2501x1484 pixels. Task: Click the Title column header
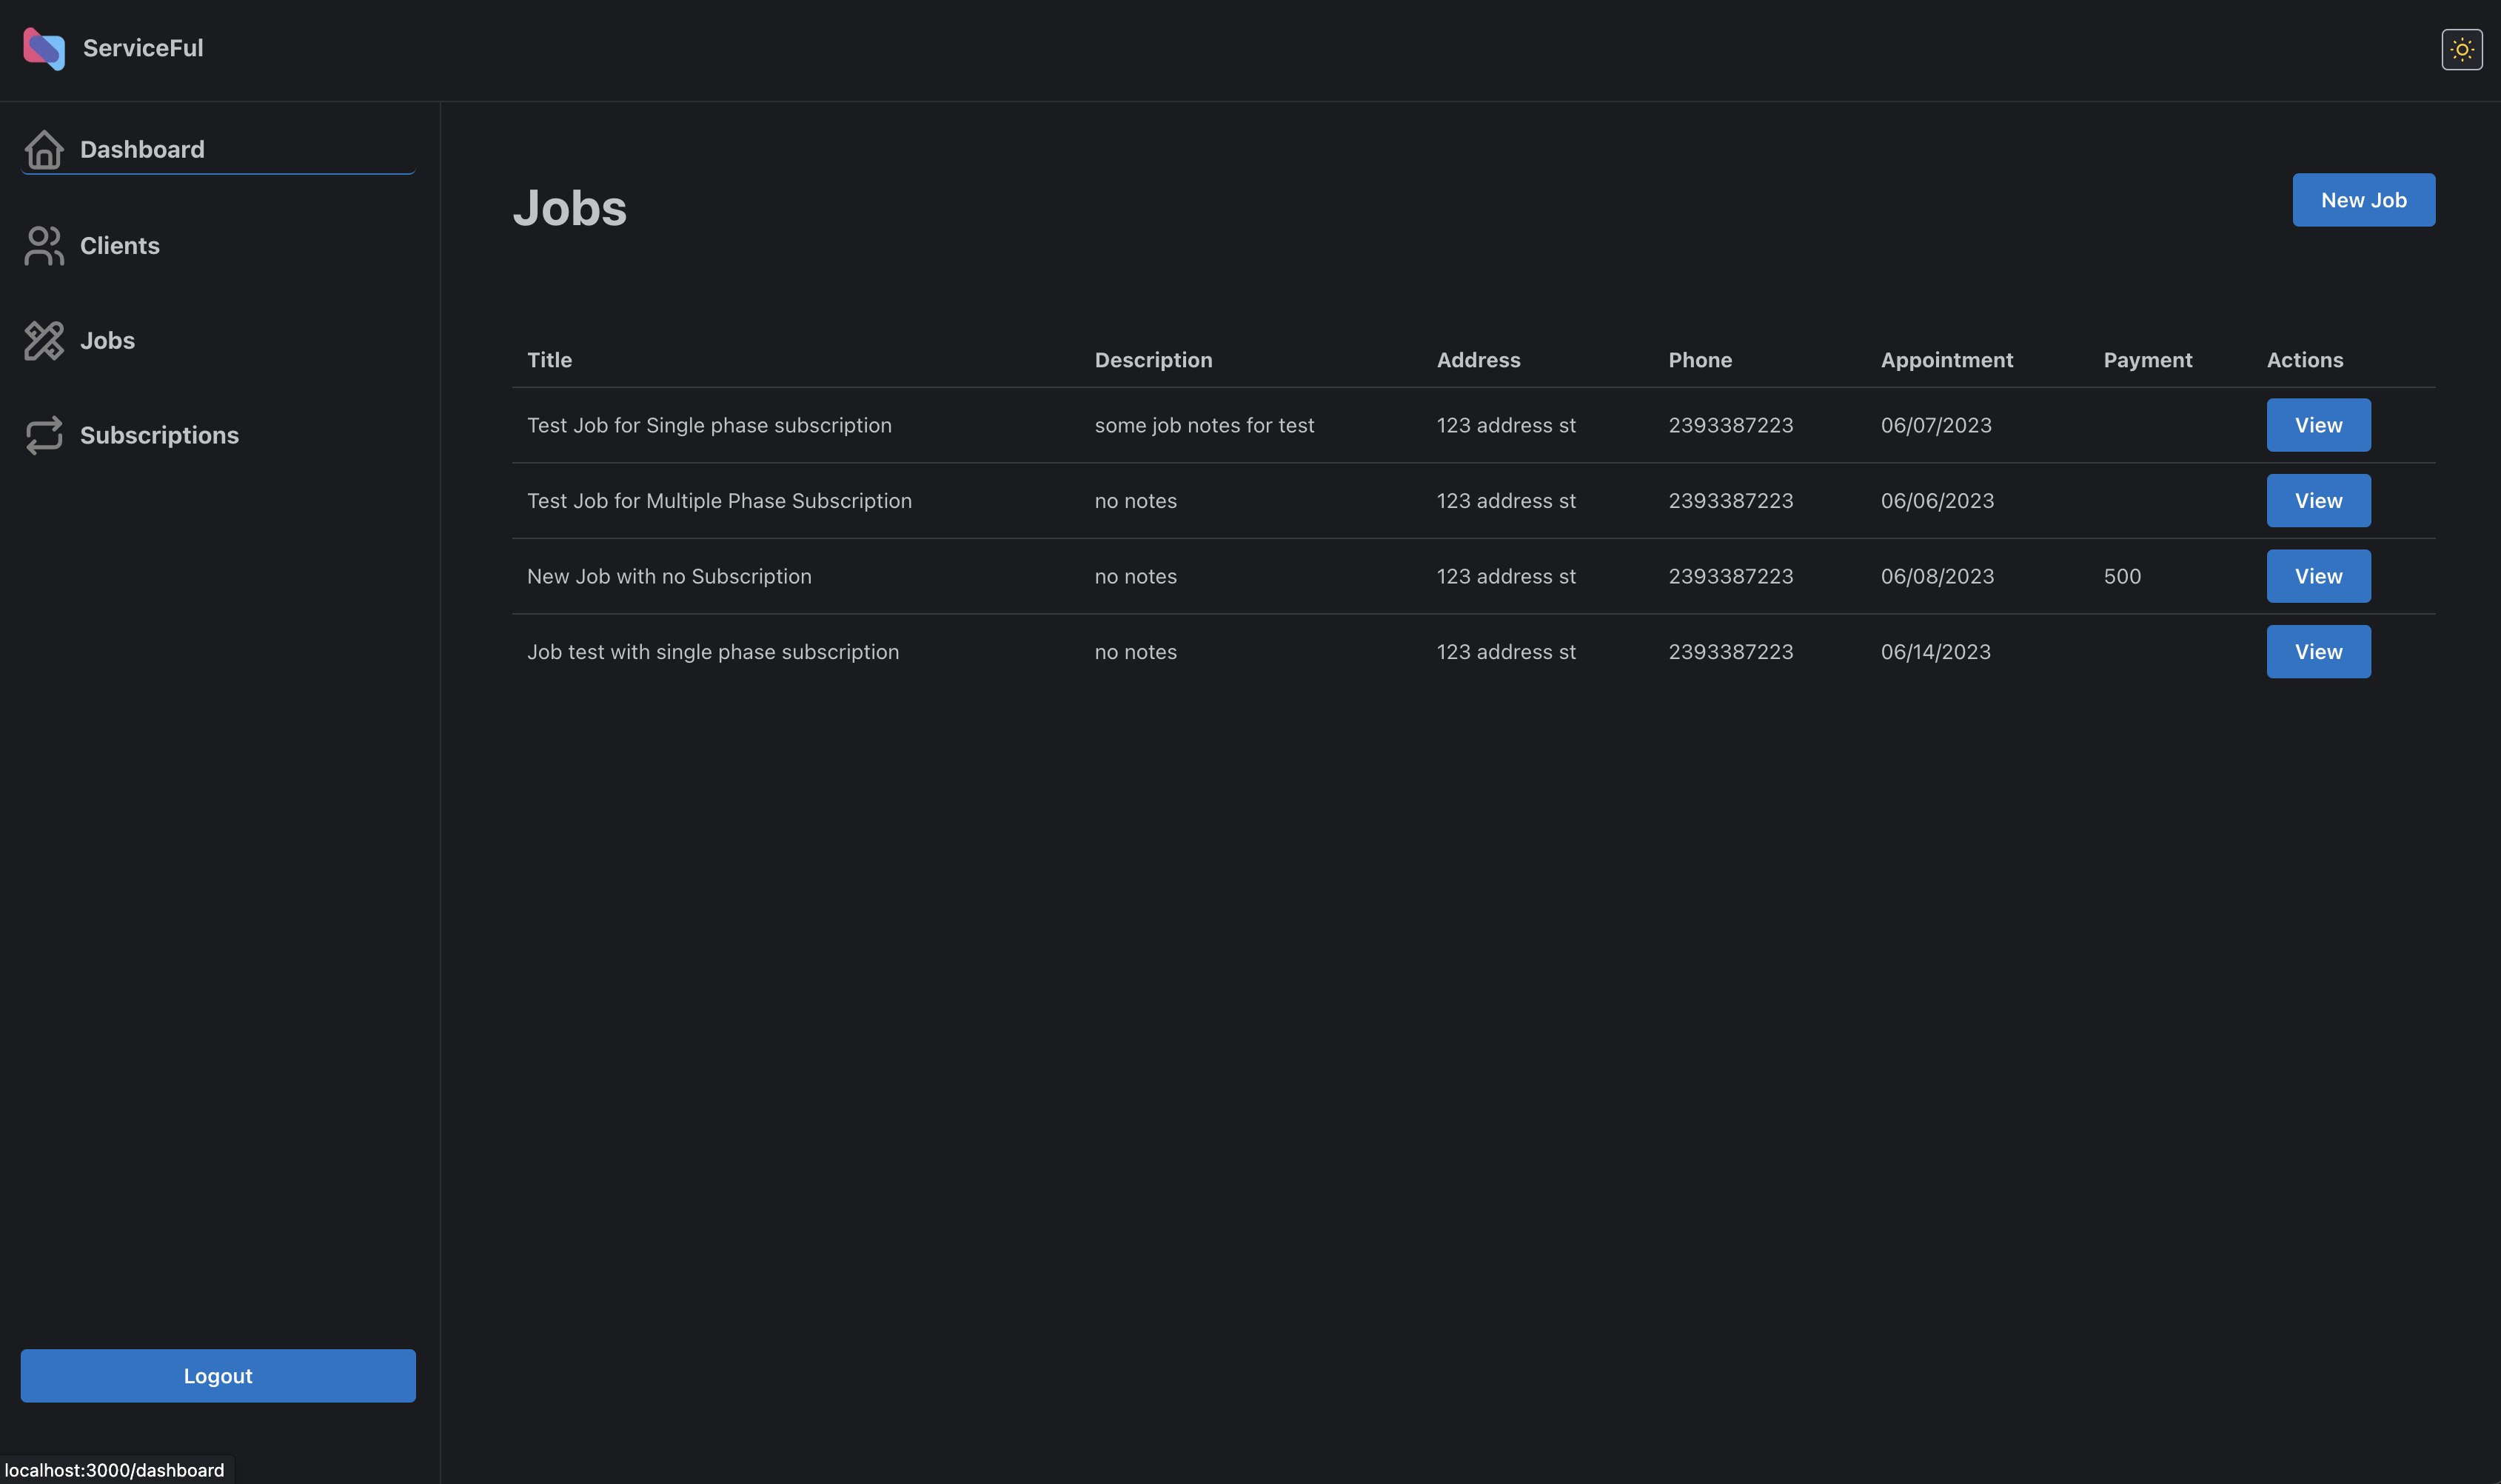pos(549,360)
